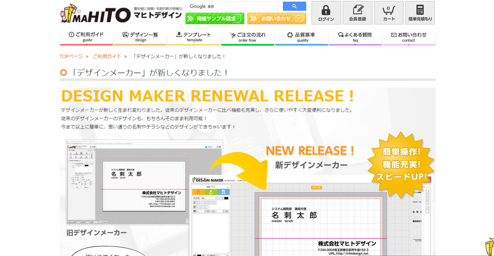Open 会員登録 member registration icon
The height and width of the screenshot is (256, 494).
[357, 13]
